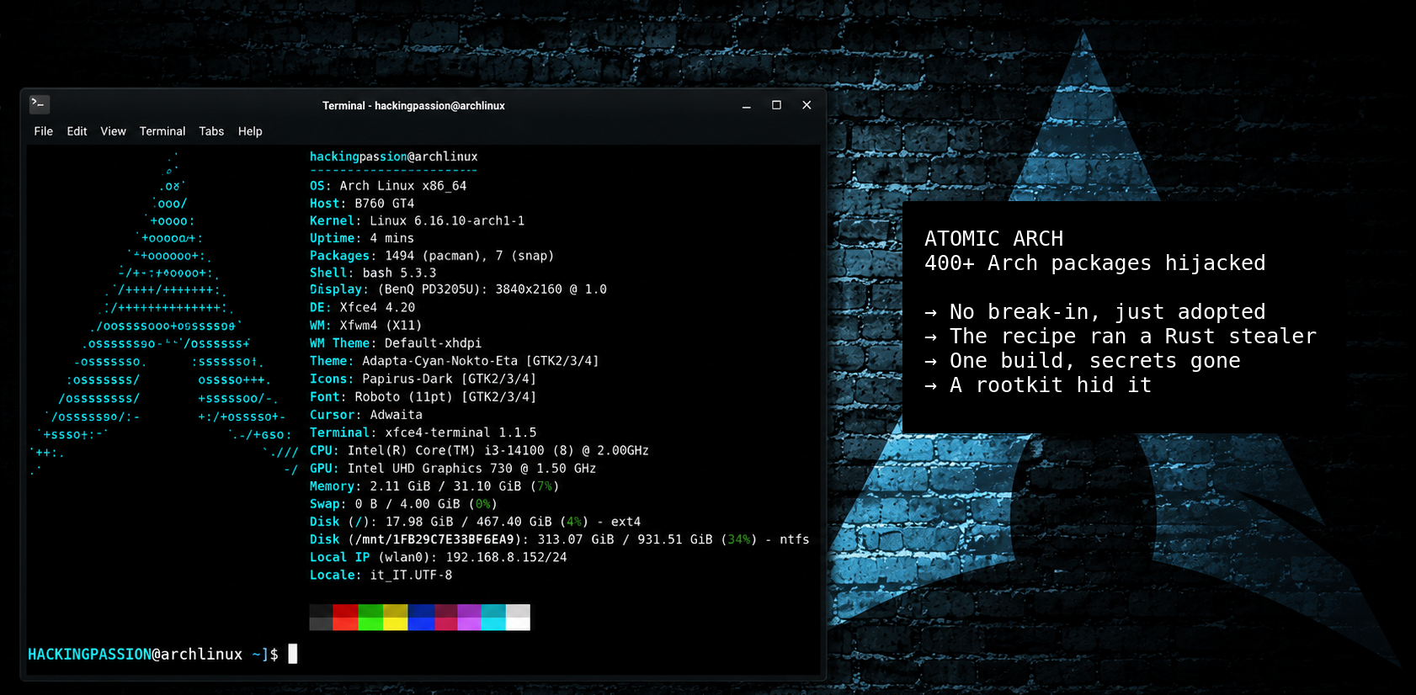Click 'A rootkit hid it' bullet
Viewport: 1416px width, 695px height.
tap(1037, 385)
